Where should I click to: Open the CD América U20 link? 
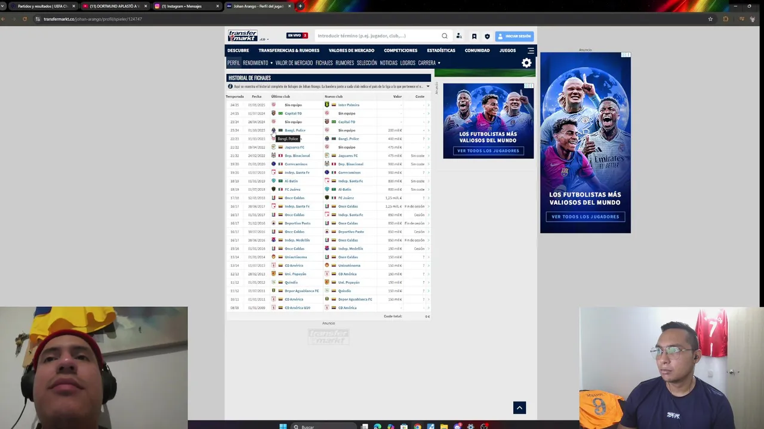(297, 308)
